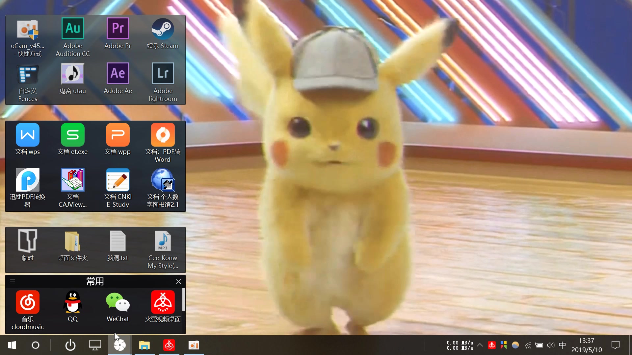The image size is (632, 355).
Task: Open the 音乐 cloudmusic app icon
Action: pyautogui.click(x=28, y=303)
